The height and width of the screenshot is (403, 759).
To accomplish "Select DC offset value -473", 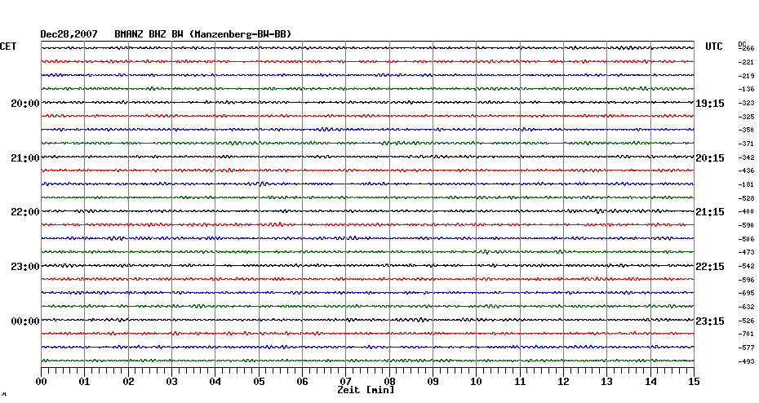I will click(746, 252).
